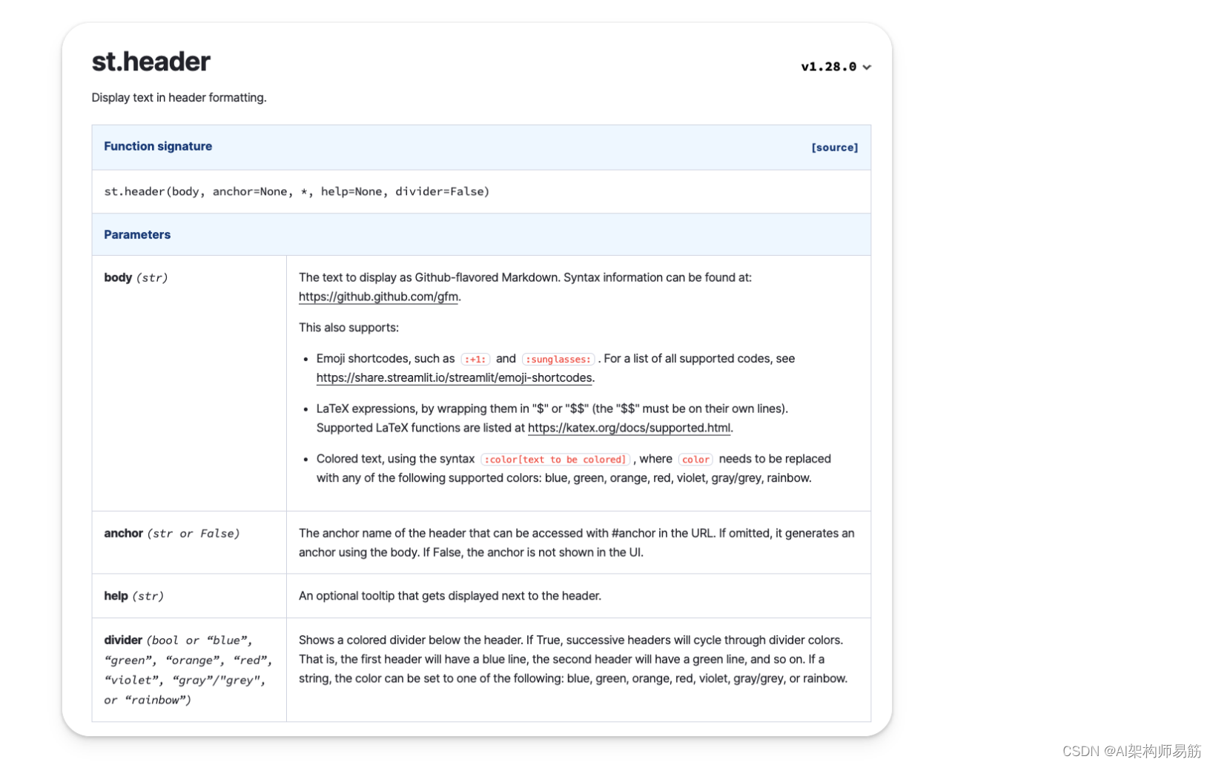This screenshot has height=765, width=1213.
Task: Click the anchor parameter description text
Action: pos(577,543)
